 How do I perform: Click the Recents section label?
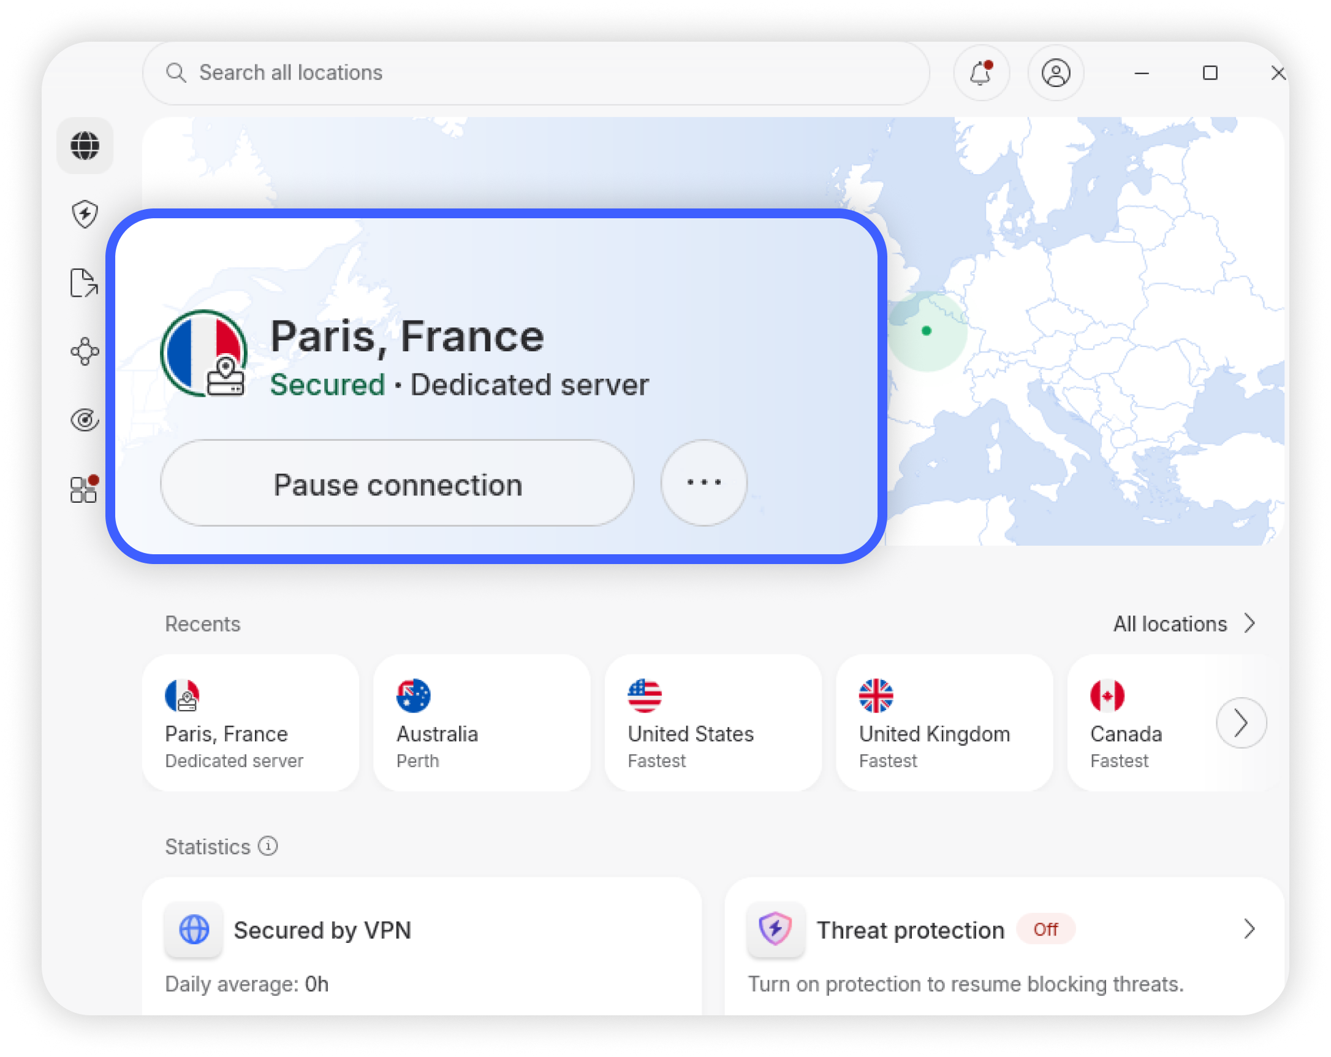[x=202, y=624]
